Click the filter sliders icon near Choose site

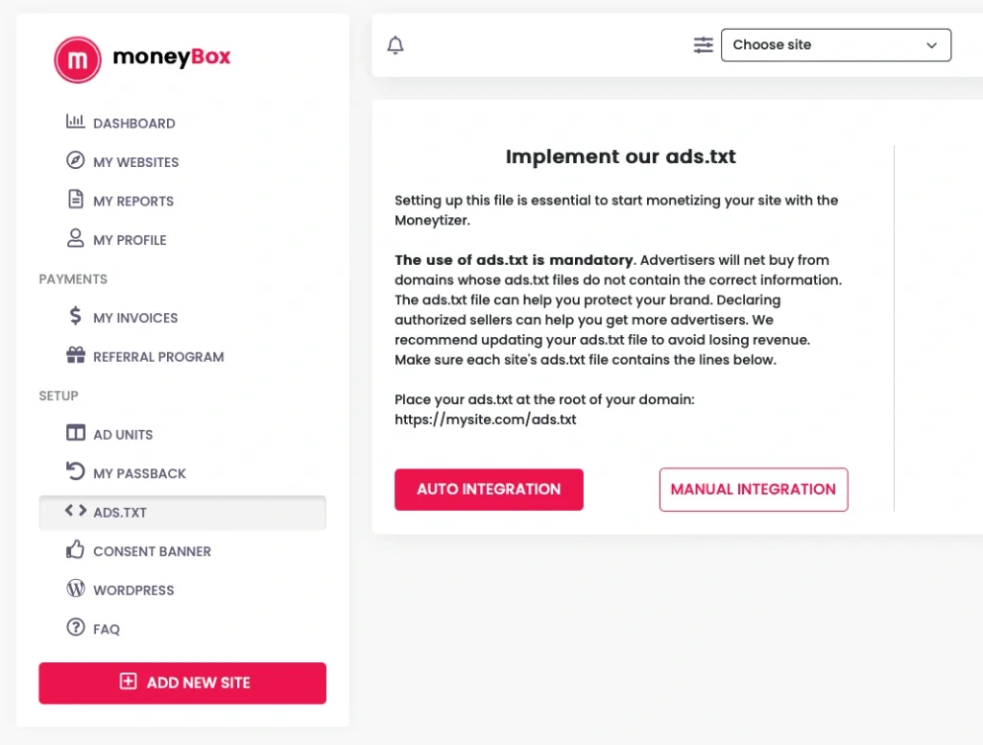click(x=703, y=44)
